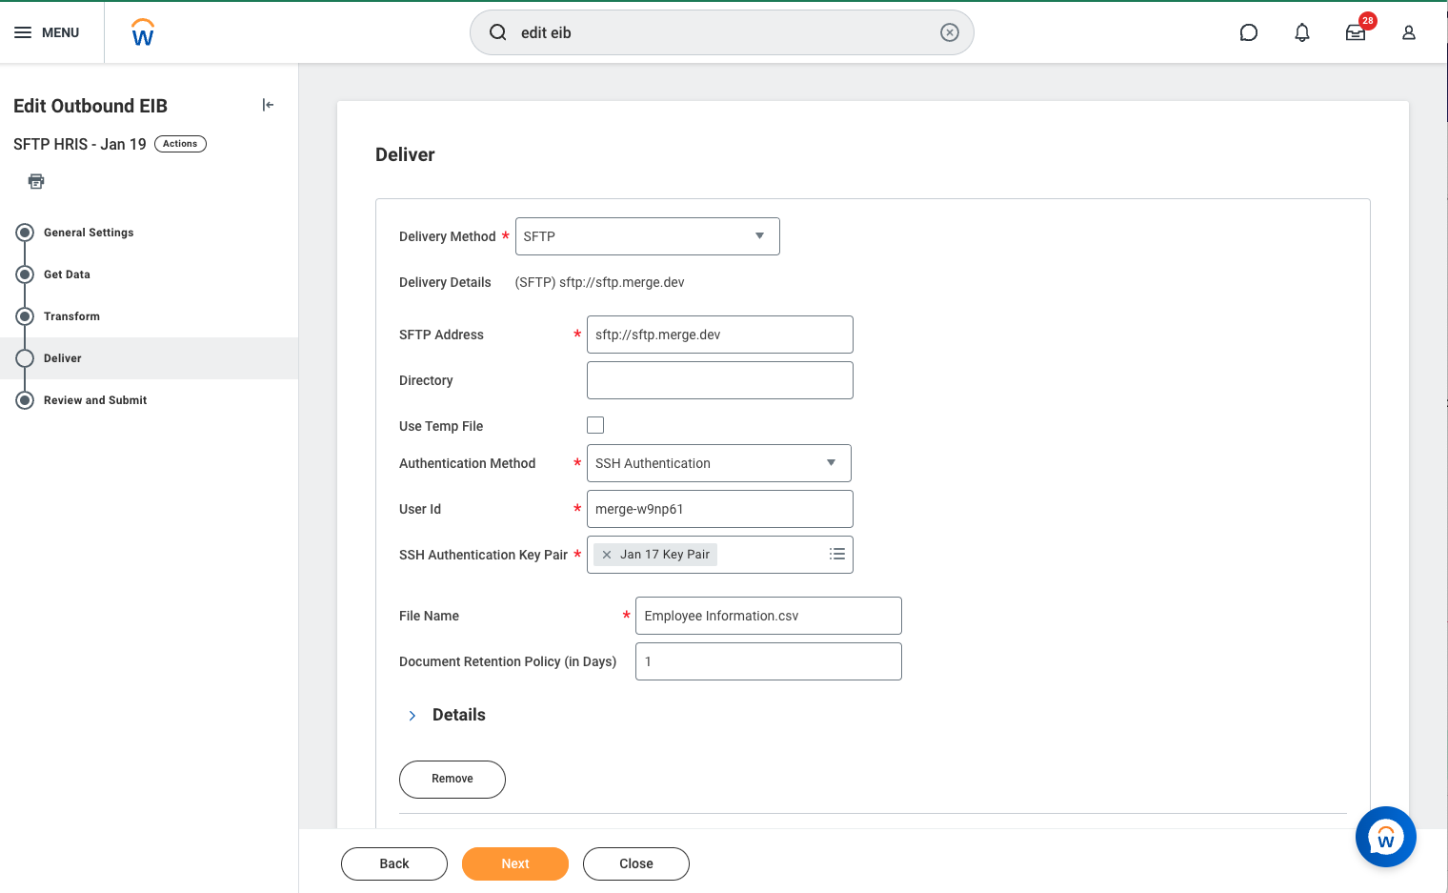Open the Workday home logo
1448x893 pixels.
pos(143,32)
